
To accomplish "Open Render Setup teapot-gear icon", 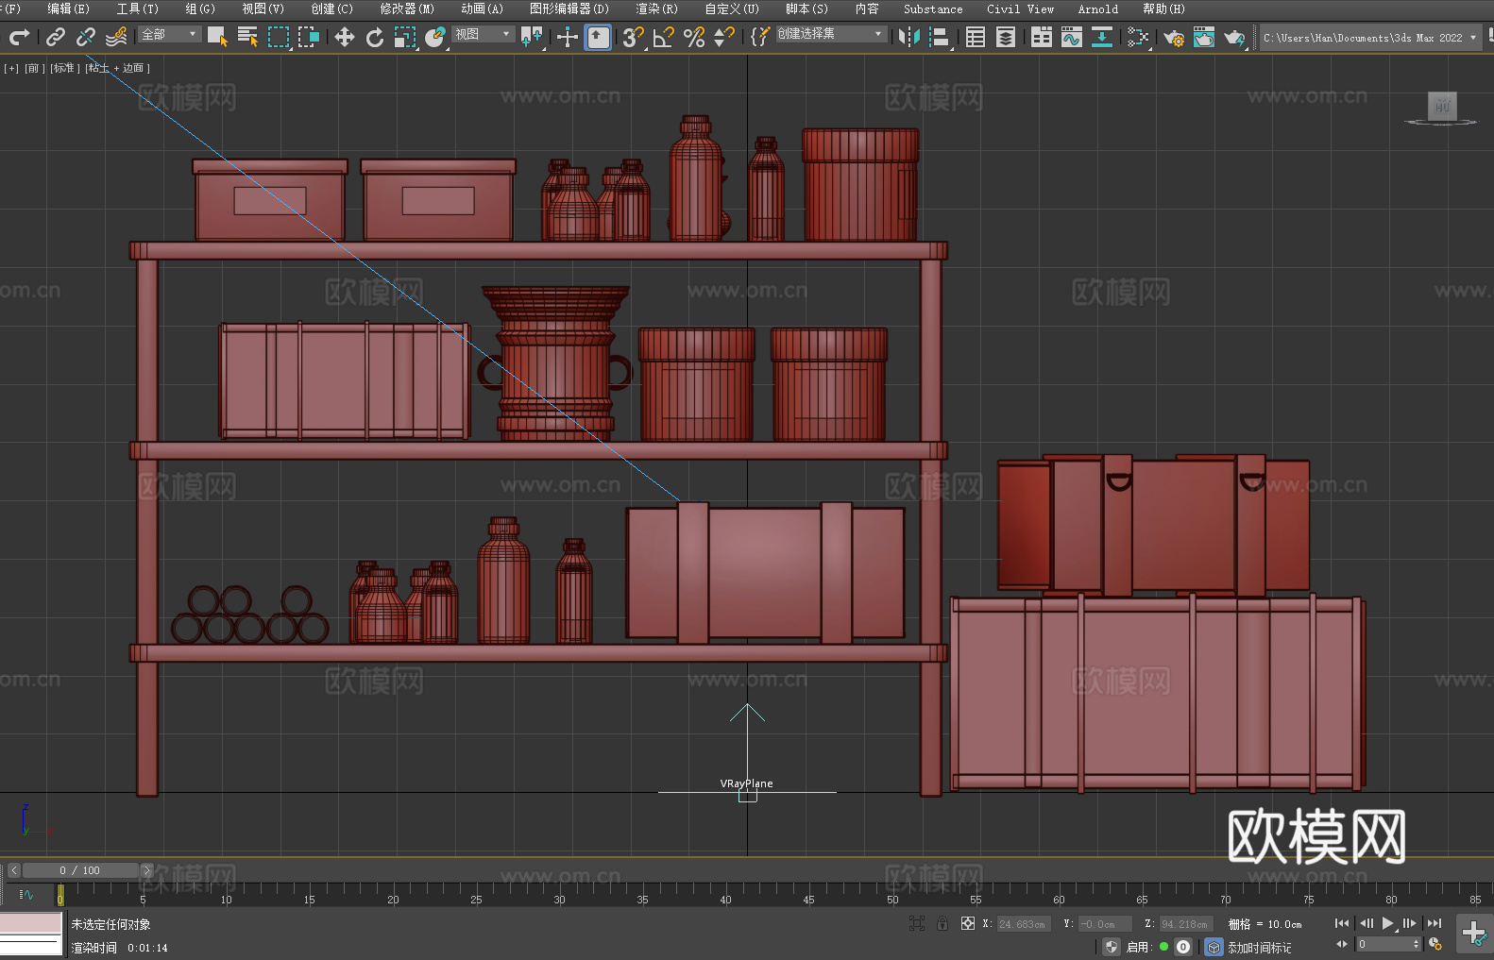I will (1174, 37).
